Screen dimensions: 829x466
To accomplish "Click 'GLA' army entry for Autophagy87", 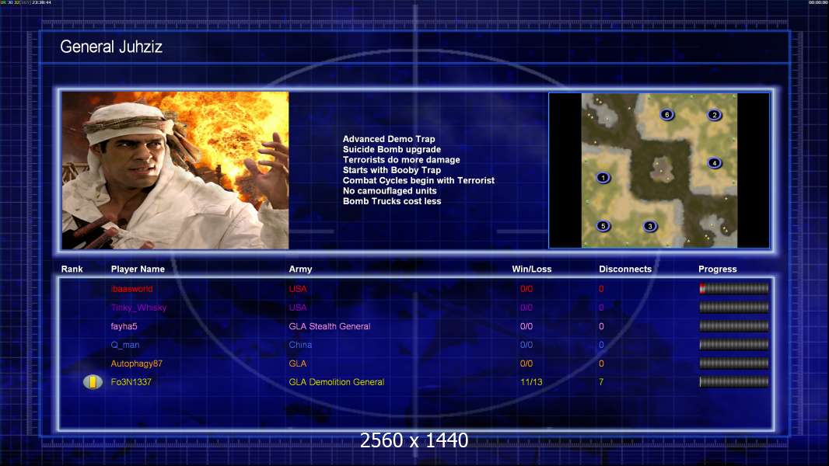I will [298, 363].
